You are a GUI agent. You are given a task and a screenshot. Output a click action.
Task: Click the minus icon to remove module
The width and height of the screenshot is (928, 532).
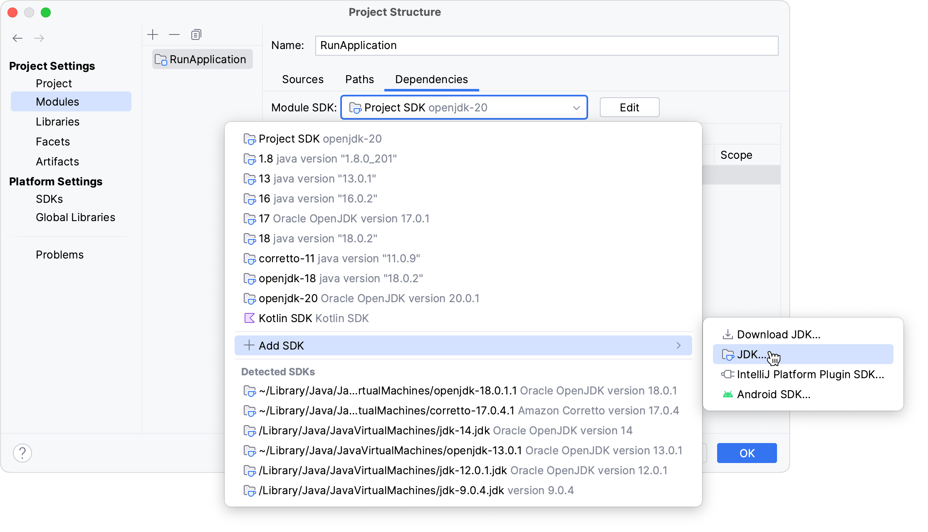174,34
